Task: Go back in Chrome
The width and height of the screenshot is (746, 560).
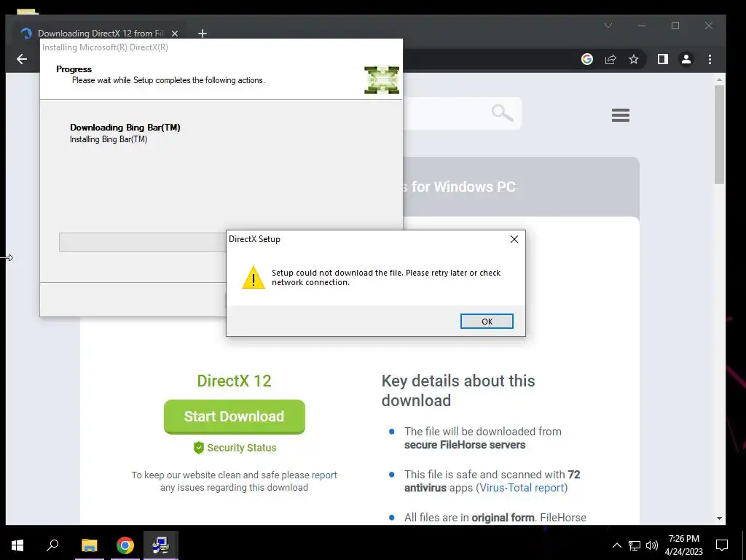Action: [22, 59]
